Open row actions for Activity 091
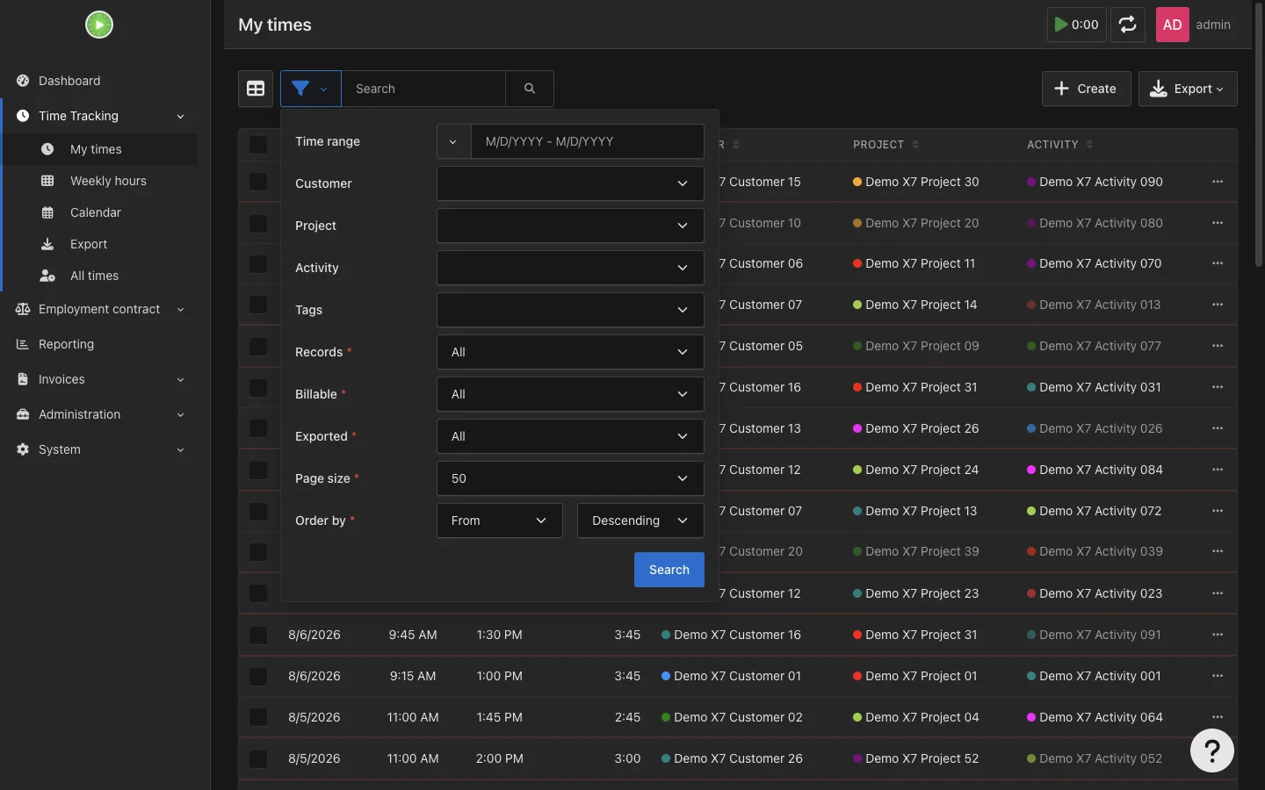The height and width of the screenshot is (790, 1265). click(1218, 635)
